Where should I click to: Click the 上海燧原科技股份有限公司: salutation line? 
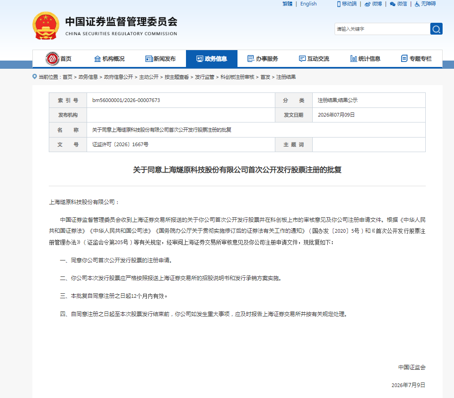pos(84,202)
